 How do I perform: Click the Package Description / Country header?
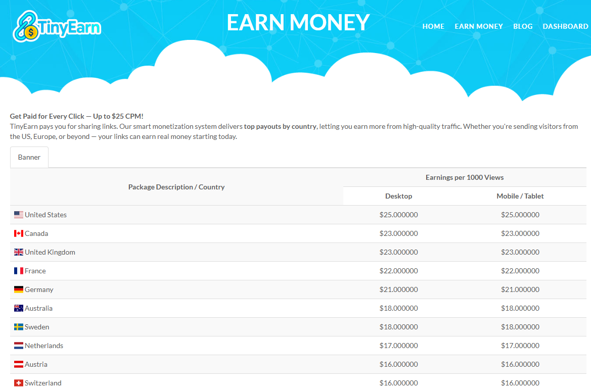pyautogui.click(x=176, y=187)
